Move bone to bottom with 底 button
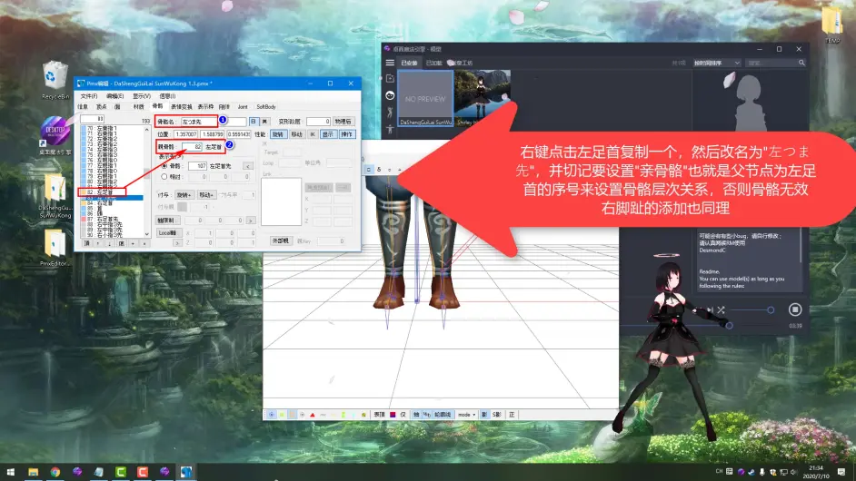Image resolution: width=856 pixels, height=481 pixels. pos(121,244)
